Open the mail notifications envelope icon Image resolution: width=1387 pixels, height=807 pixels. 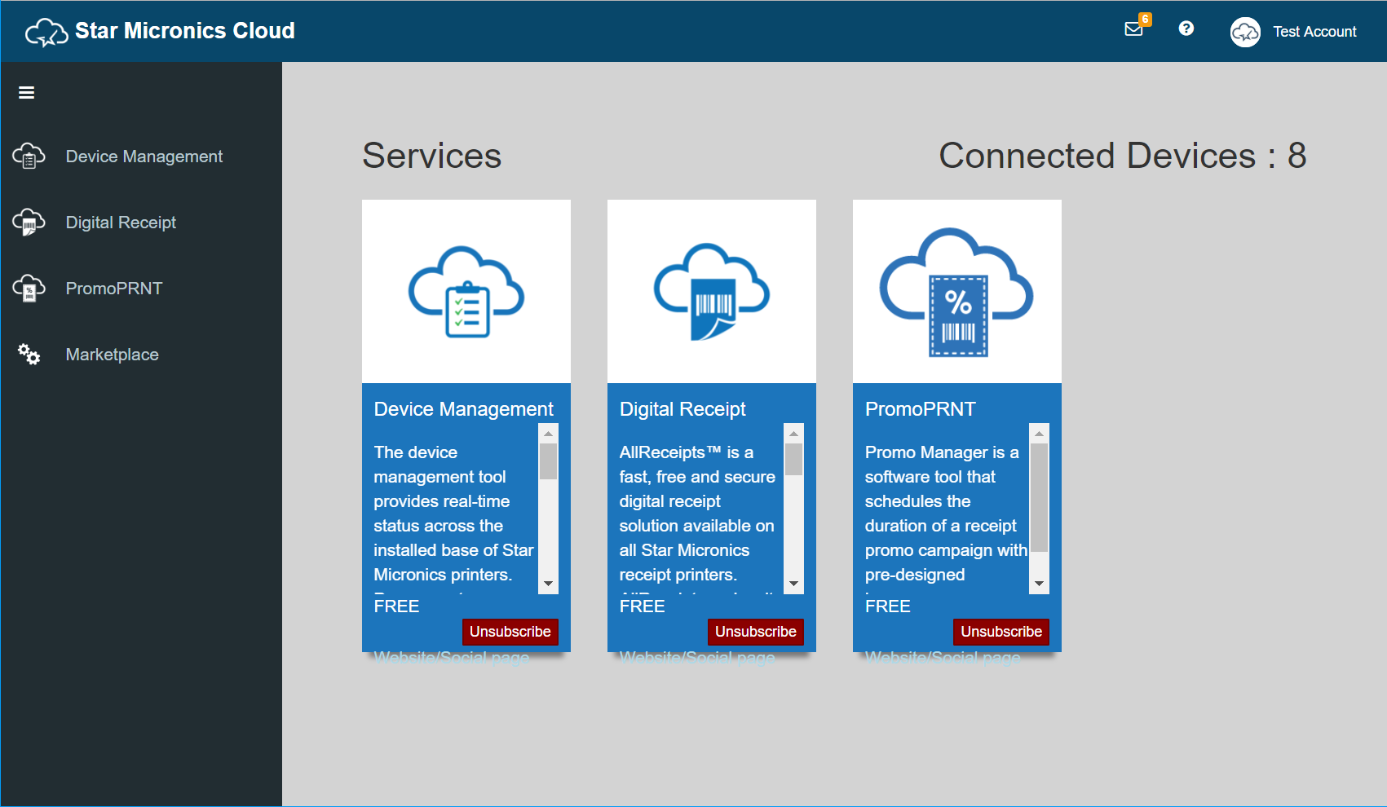point(1133,29)
